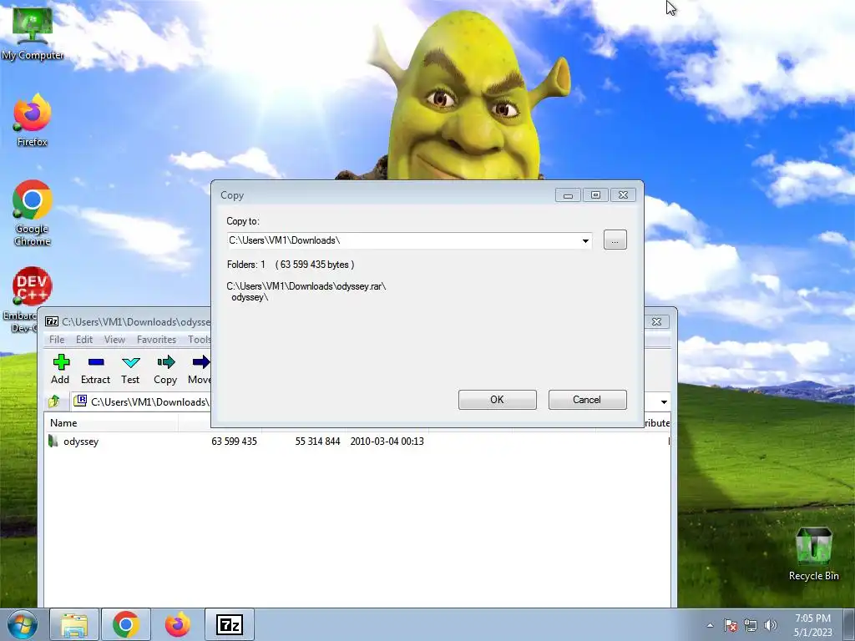The width and height of the screenshot is (855, 641).
Task: Close the 7-Zip window
Action: (656, 321)
